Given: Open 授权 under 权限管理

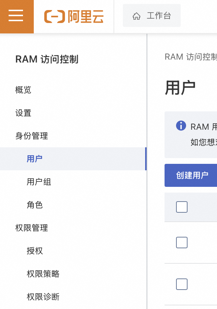Looking at the screenshot, I should pos(35,251).
